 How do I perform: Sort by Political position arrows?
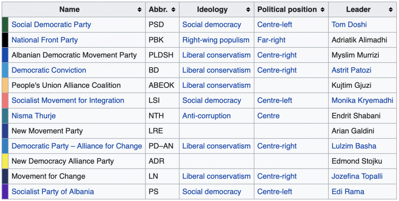[323, 10]
